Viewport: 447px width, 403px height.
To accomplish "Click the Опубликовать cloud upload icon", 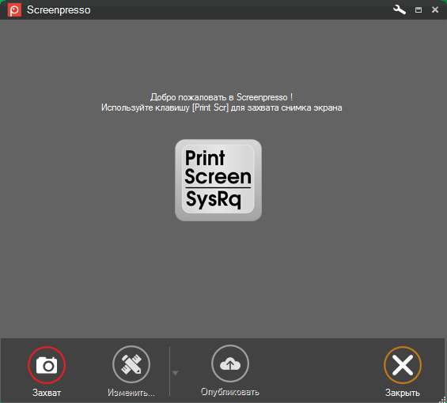I will [230, 363].
